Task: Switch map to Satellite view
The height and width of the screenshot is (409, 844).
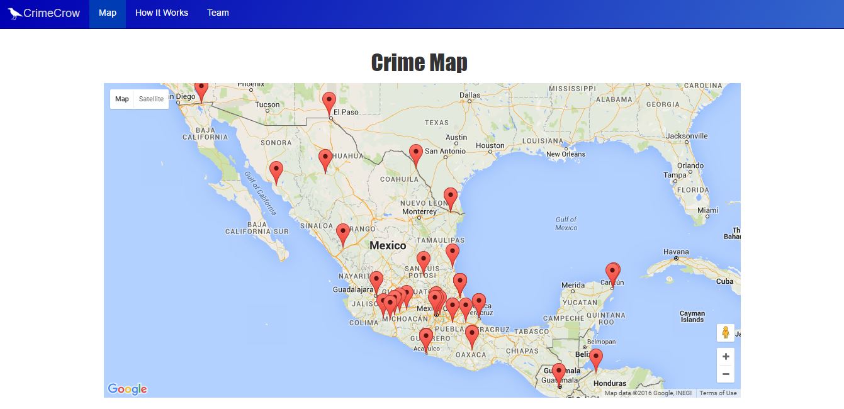Action: pyautogui.click(x=151, y=99)
